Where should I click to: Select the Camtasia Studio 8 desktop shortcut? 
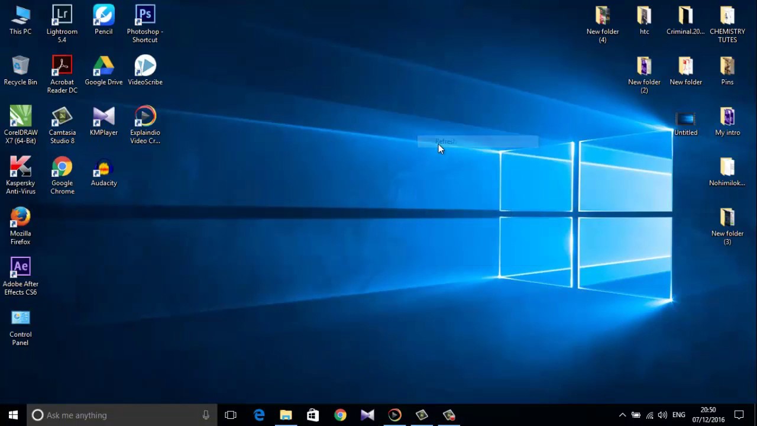(62, 125)
